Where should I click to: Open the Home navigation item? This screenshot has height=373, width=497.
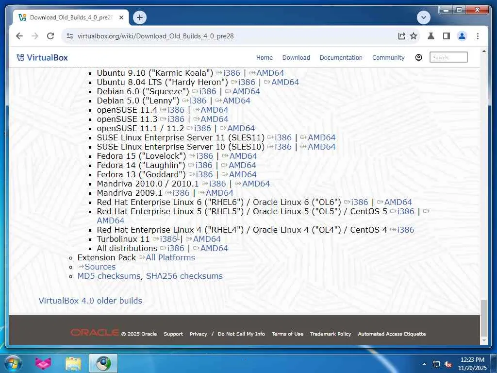tap(265, 57)
